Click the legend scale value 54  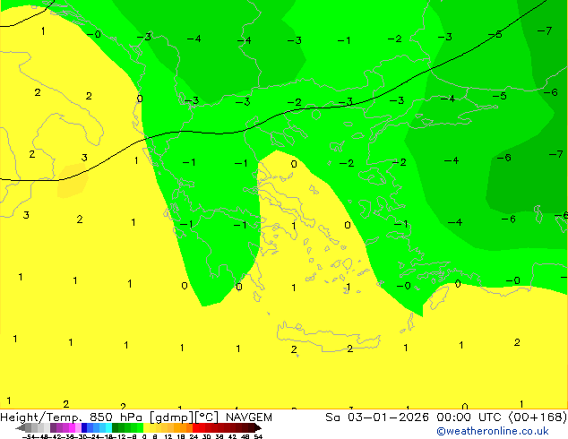pos(257,436)
